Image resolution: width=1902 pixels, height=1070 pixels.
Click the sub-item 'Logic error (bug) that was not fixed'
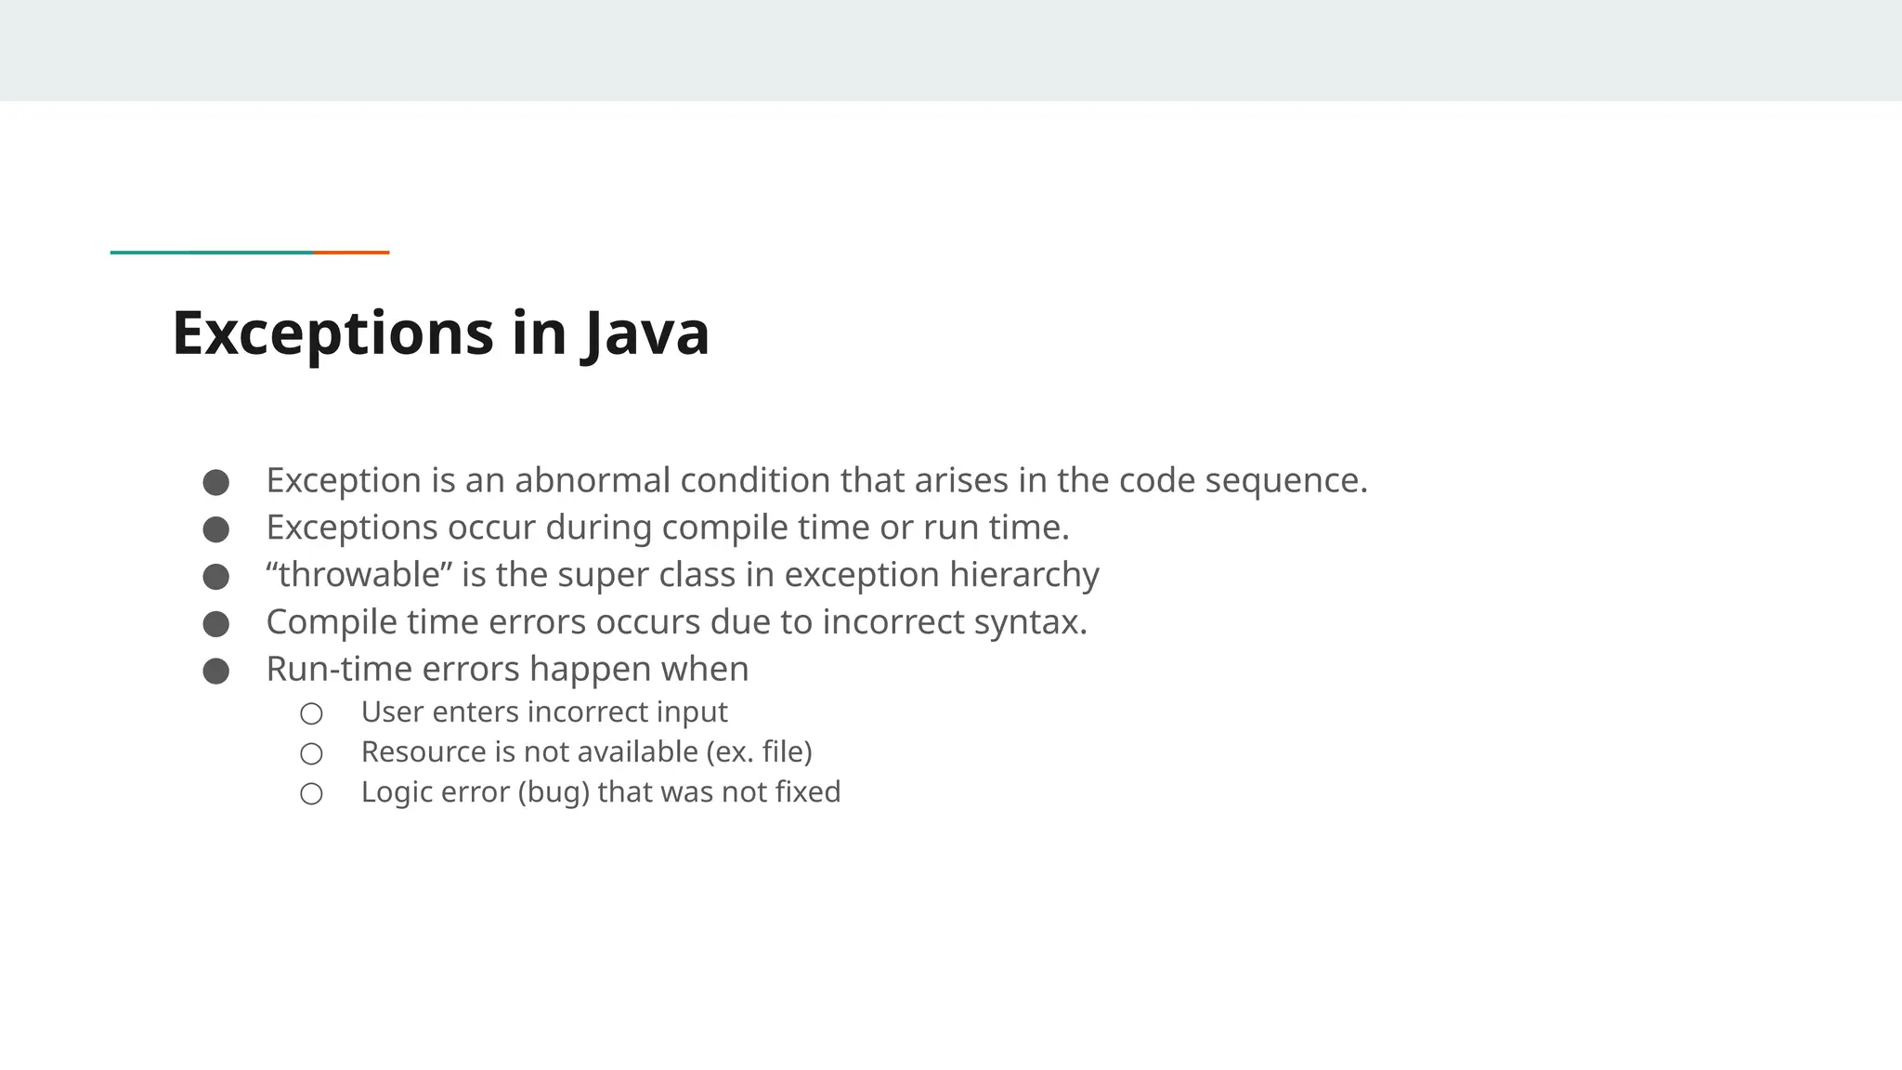click(600, 791)
